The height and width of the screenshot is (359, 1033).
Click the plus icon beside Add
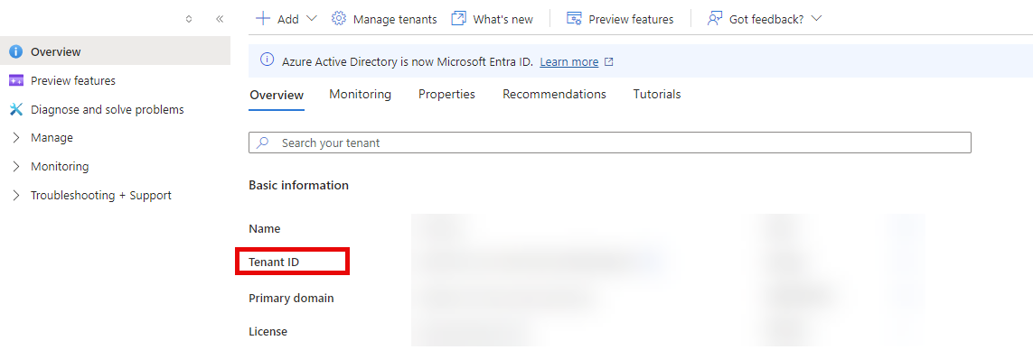click(x=263, y=18)
